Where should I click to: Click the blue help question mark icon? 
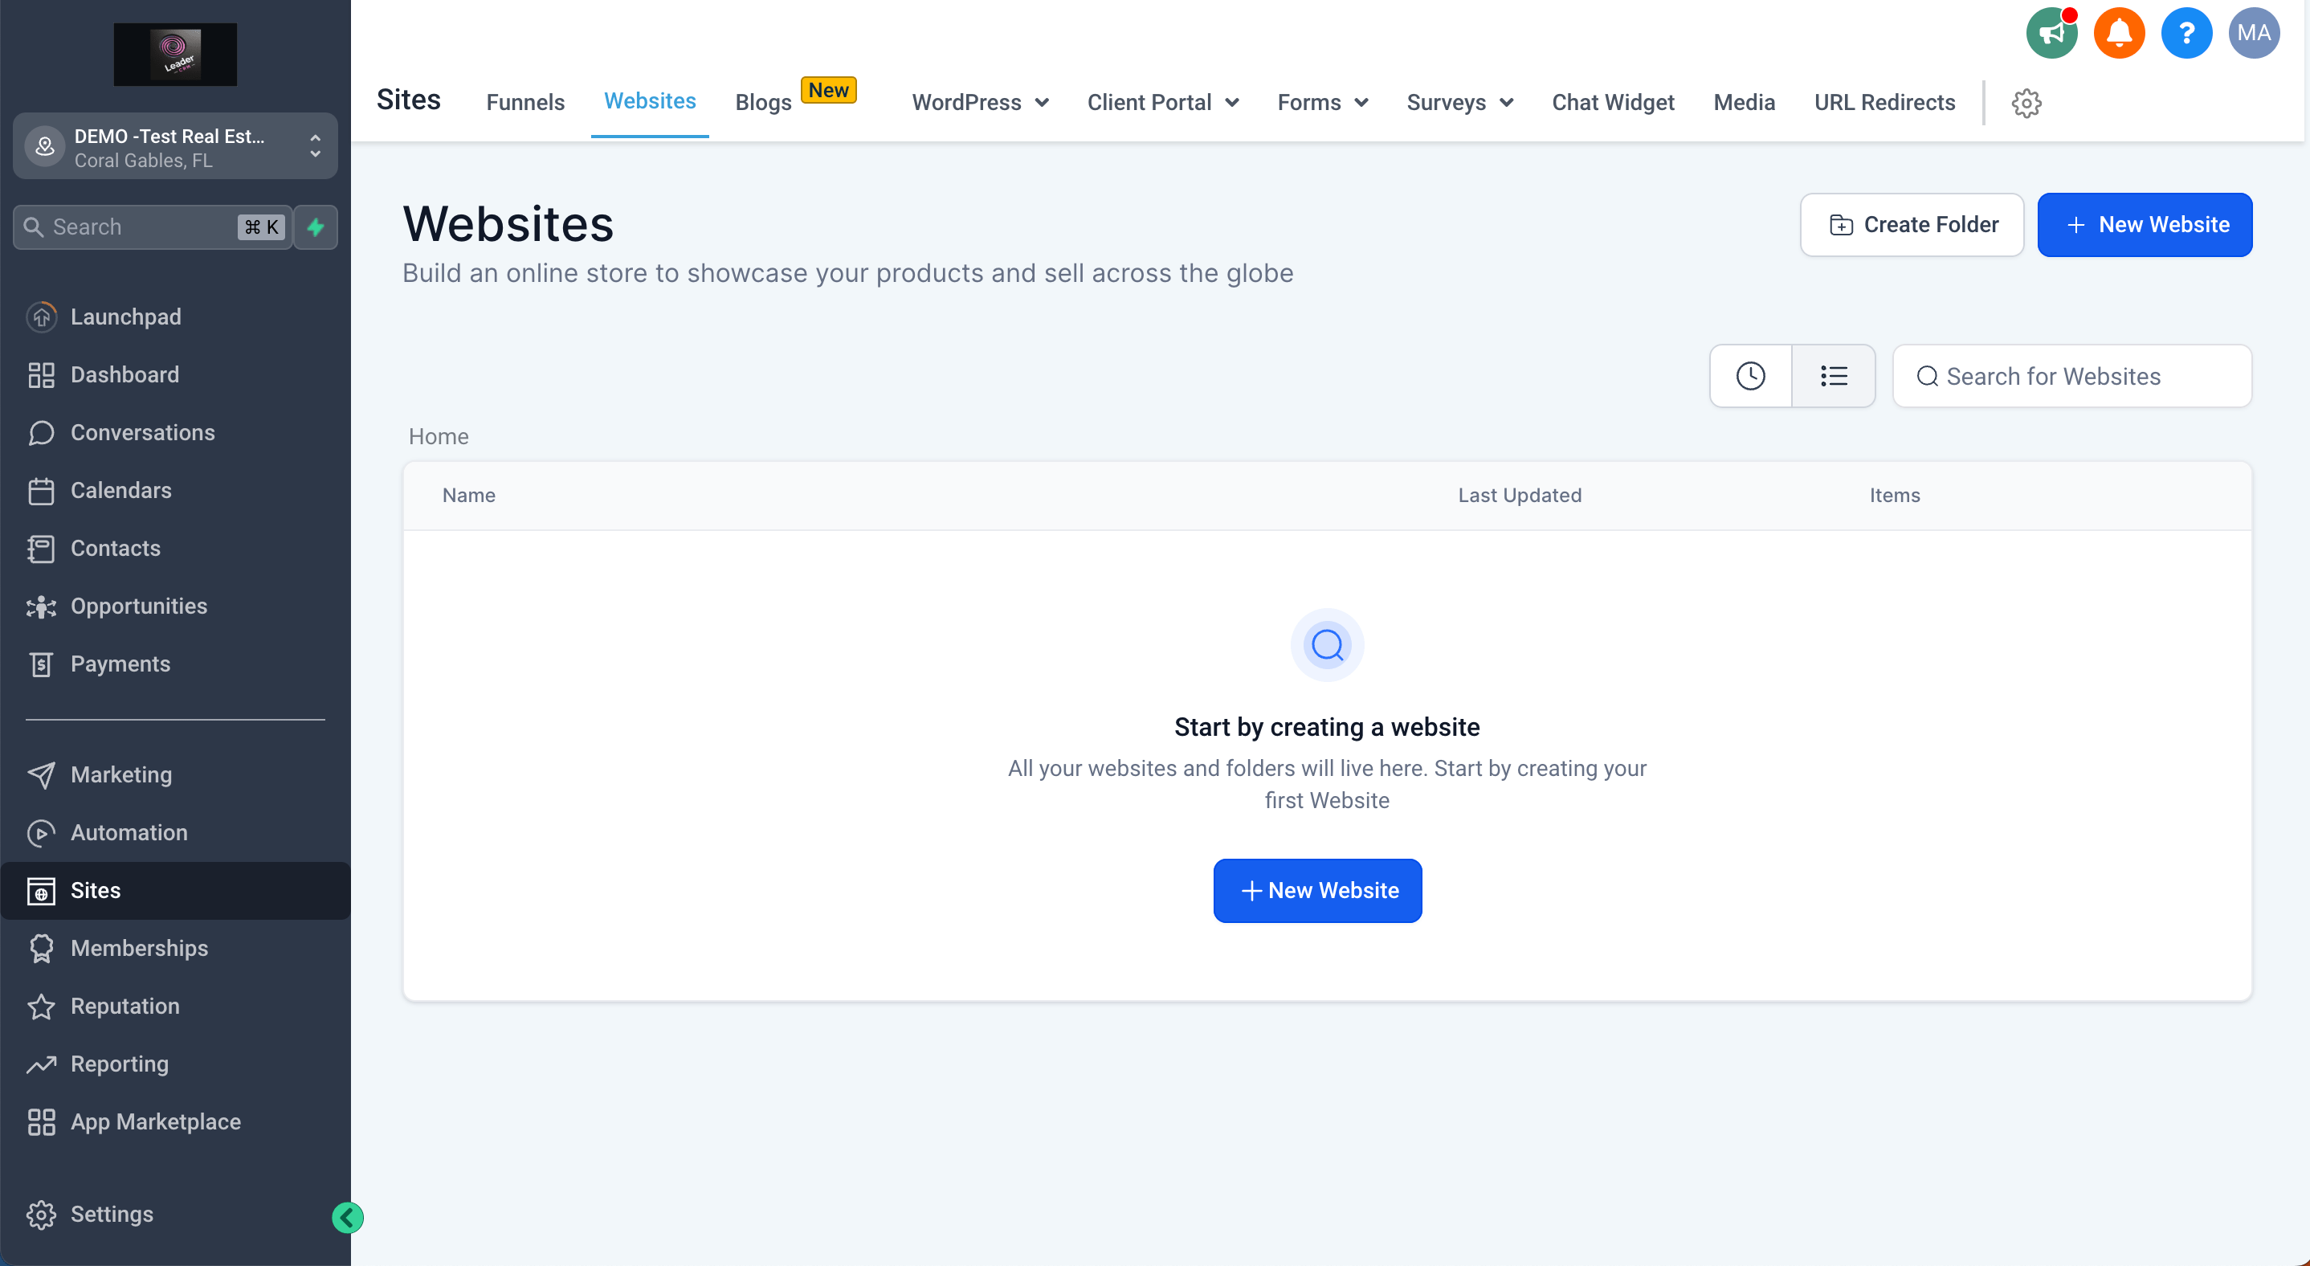2186,33
